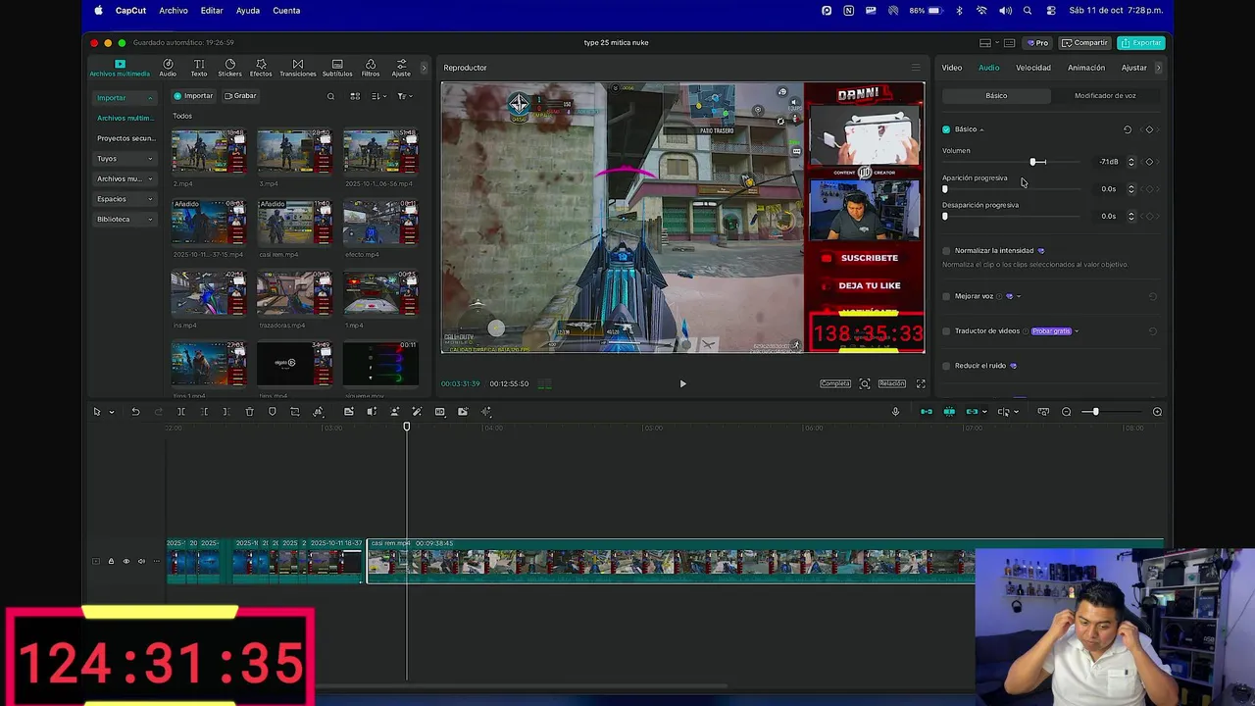Open the Reproductor panel menu icon

click(x=916, y=68)
